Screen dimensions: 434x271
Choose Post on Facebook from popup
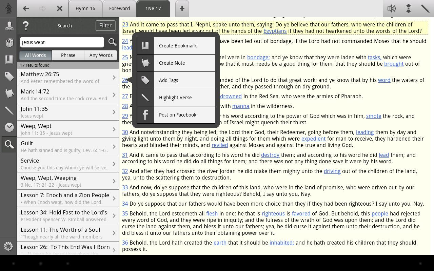coord(176,115)
